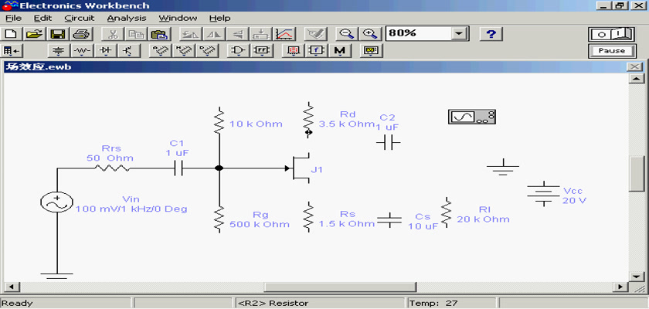Open the Window menu
The height and width of the screenshot is (309, 649).
178,19
